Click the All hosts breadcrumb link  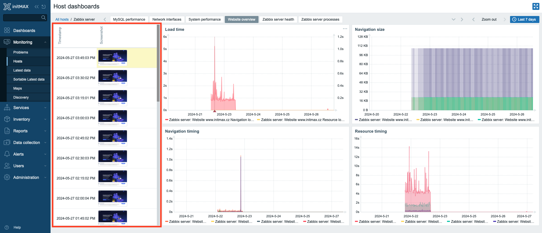pyautogui.click(x=62, y=19)
